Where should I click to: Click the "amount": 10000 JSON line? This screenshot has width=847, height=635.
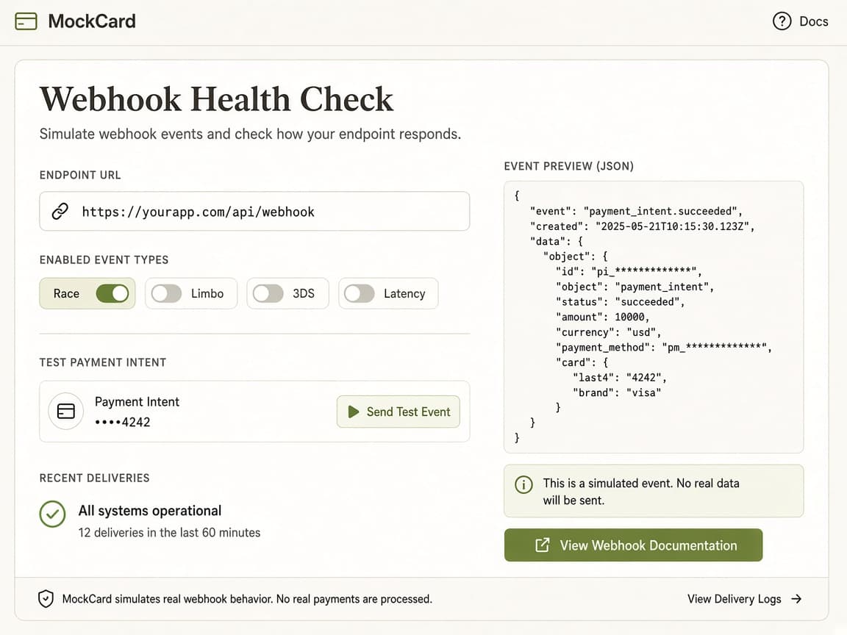click(602, 317)
